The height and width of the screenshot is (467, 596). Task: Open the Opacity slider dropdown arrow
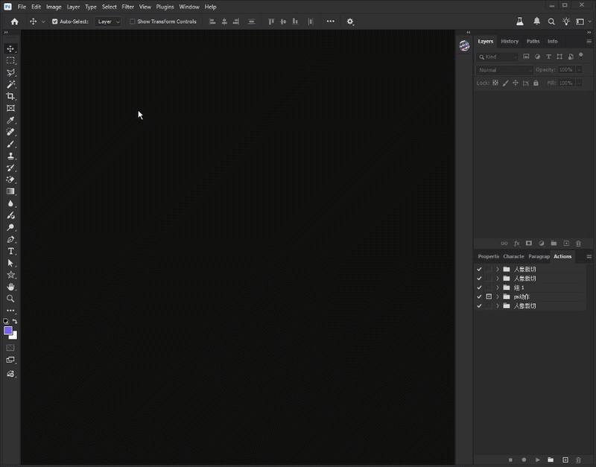point(579,70)
